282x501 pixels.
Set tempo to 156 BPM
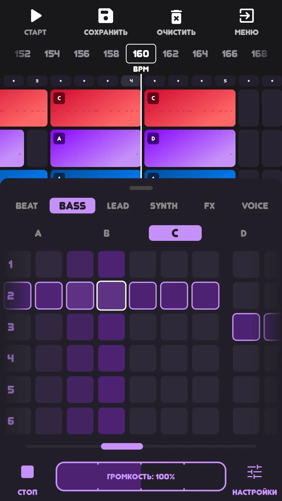(81, 54)
